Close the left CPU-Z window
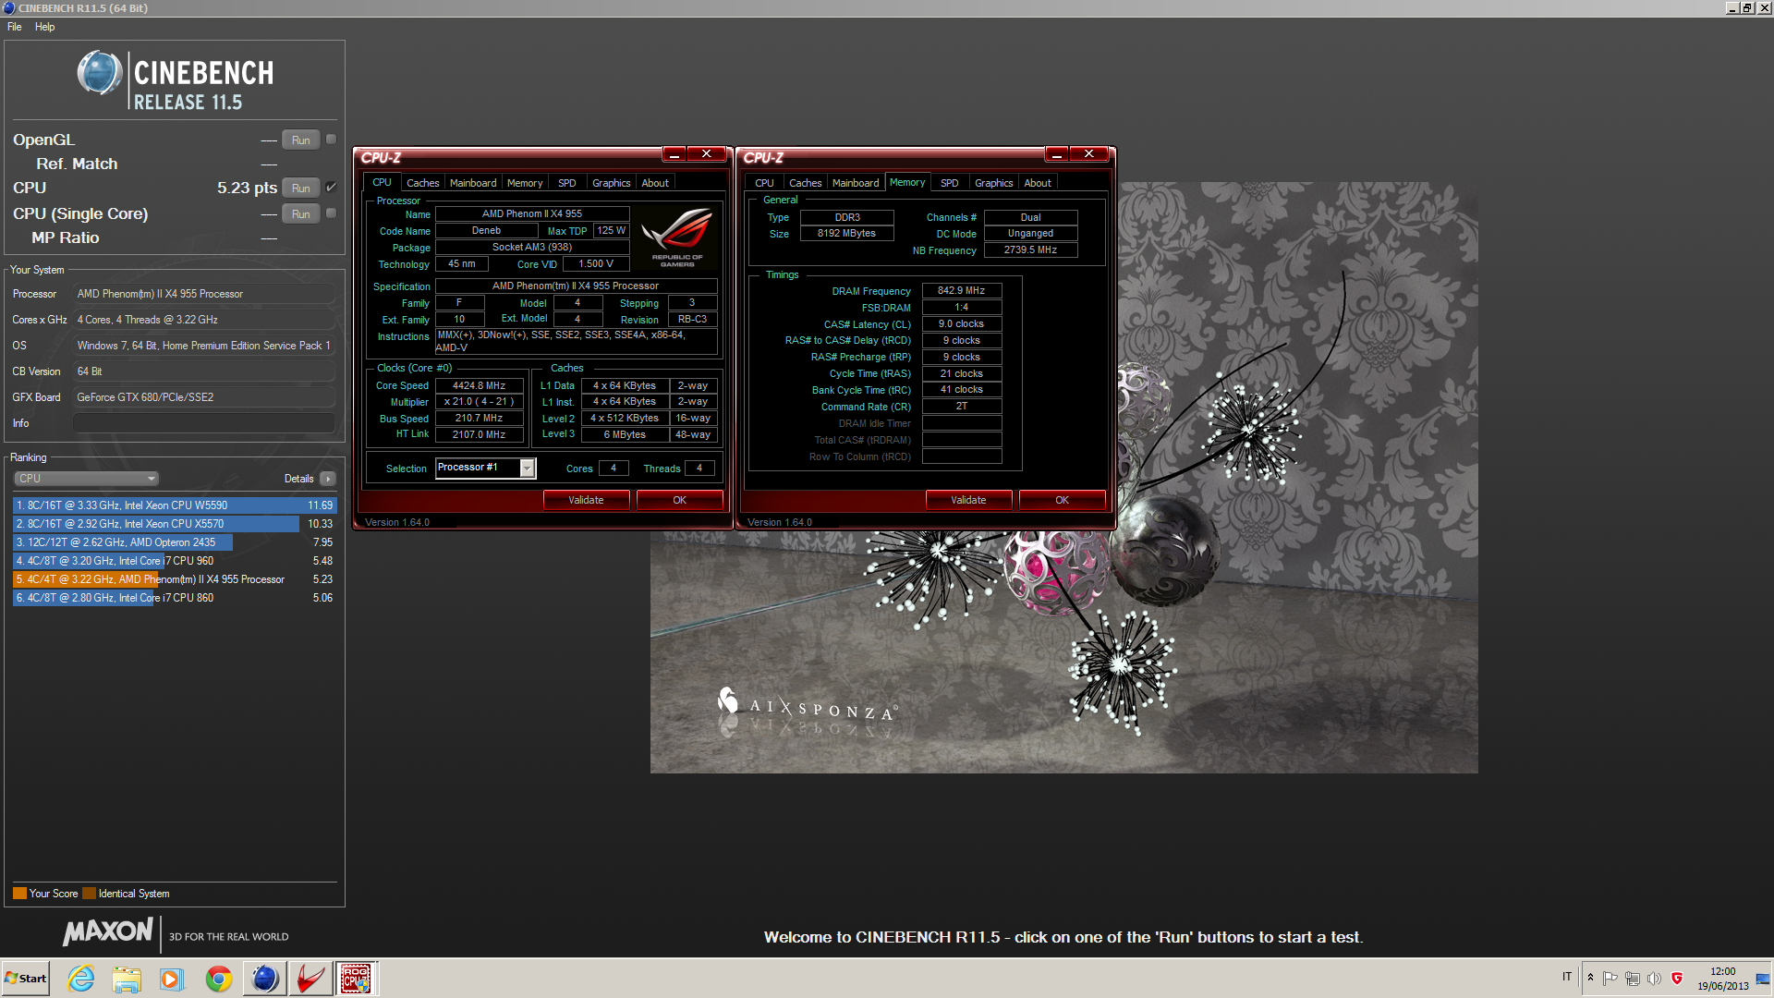 (707, 154)
